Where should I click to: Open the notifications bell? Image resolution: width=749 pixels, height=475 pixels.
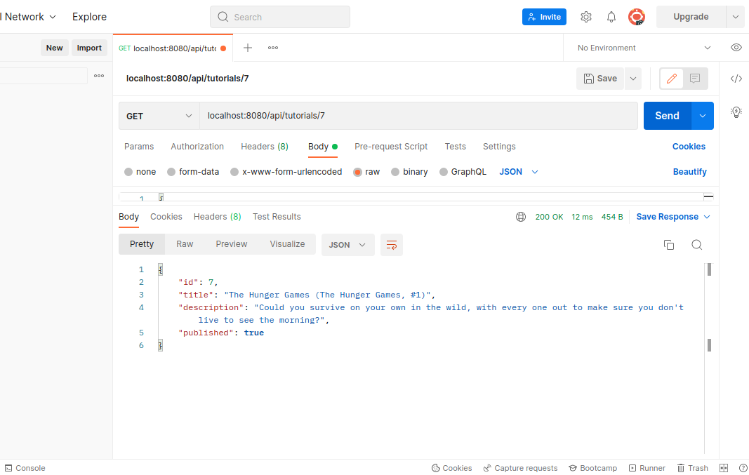pos(611,17)
